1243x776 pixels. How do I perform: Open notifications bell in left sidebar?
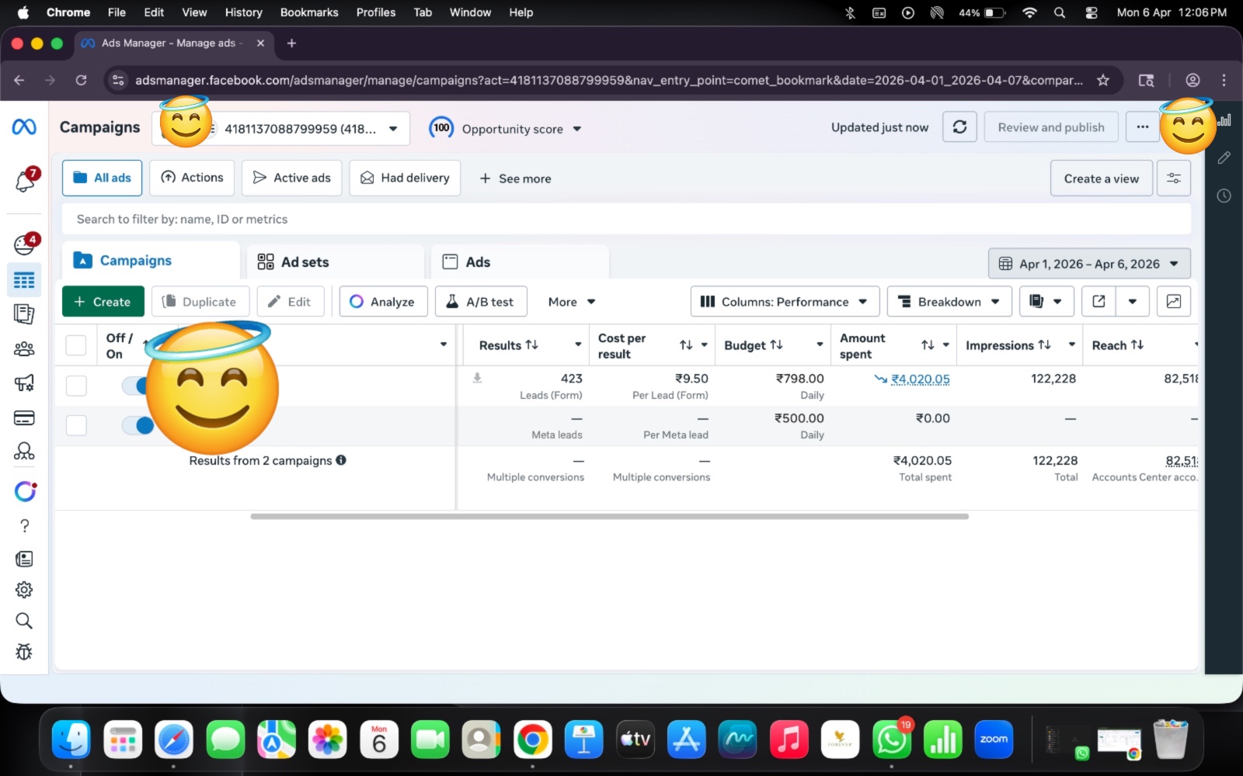pos(25,181)
